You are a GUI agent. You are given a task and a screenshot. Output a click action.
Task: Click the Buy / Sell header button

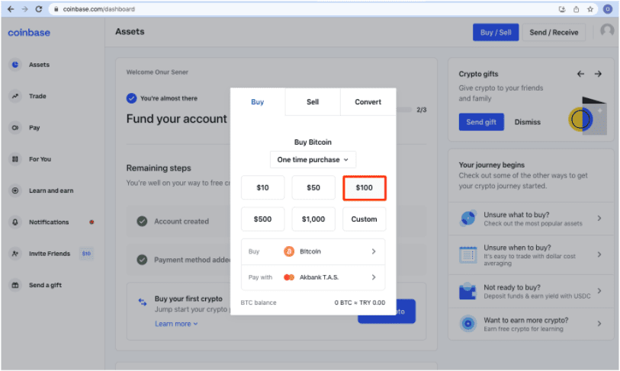click(x=496, y=33)
